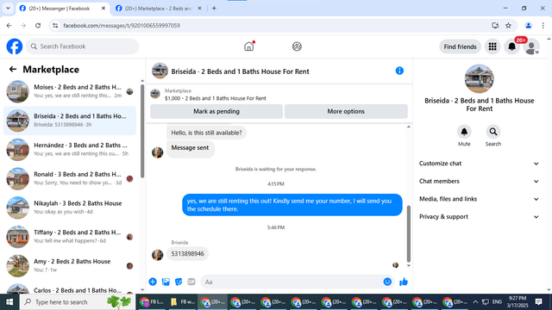Show hidden system tray icons
The image size is (552, 310).
[475, 302]
